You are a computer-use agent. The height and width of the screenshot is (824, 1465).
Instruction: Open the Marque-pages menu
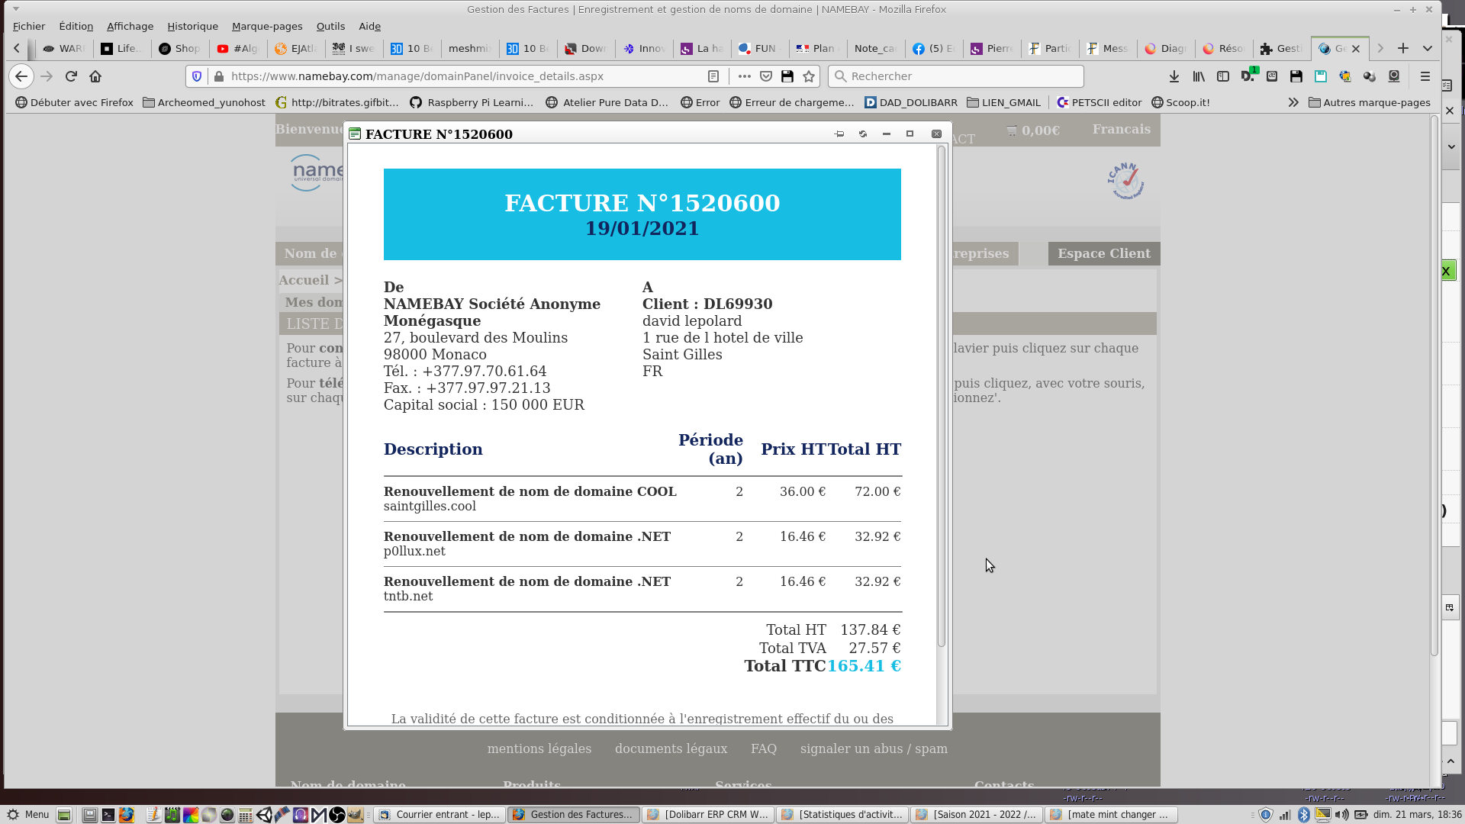point(267,26)
